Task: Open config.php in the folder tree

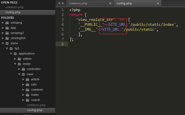Action: coord(27,110)
